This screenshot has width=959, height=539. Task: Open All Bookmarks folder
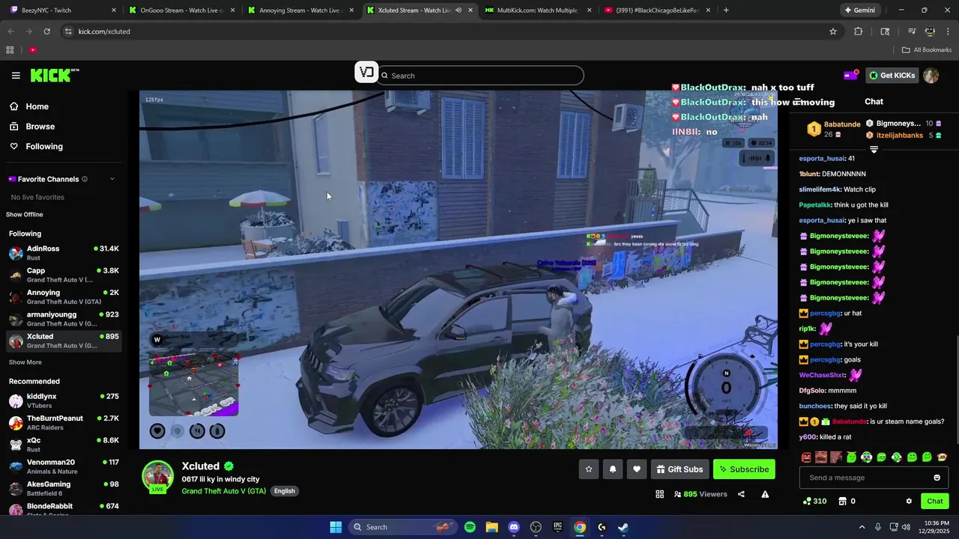(927, 50)
